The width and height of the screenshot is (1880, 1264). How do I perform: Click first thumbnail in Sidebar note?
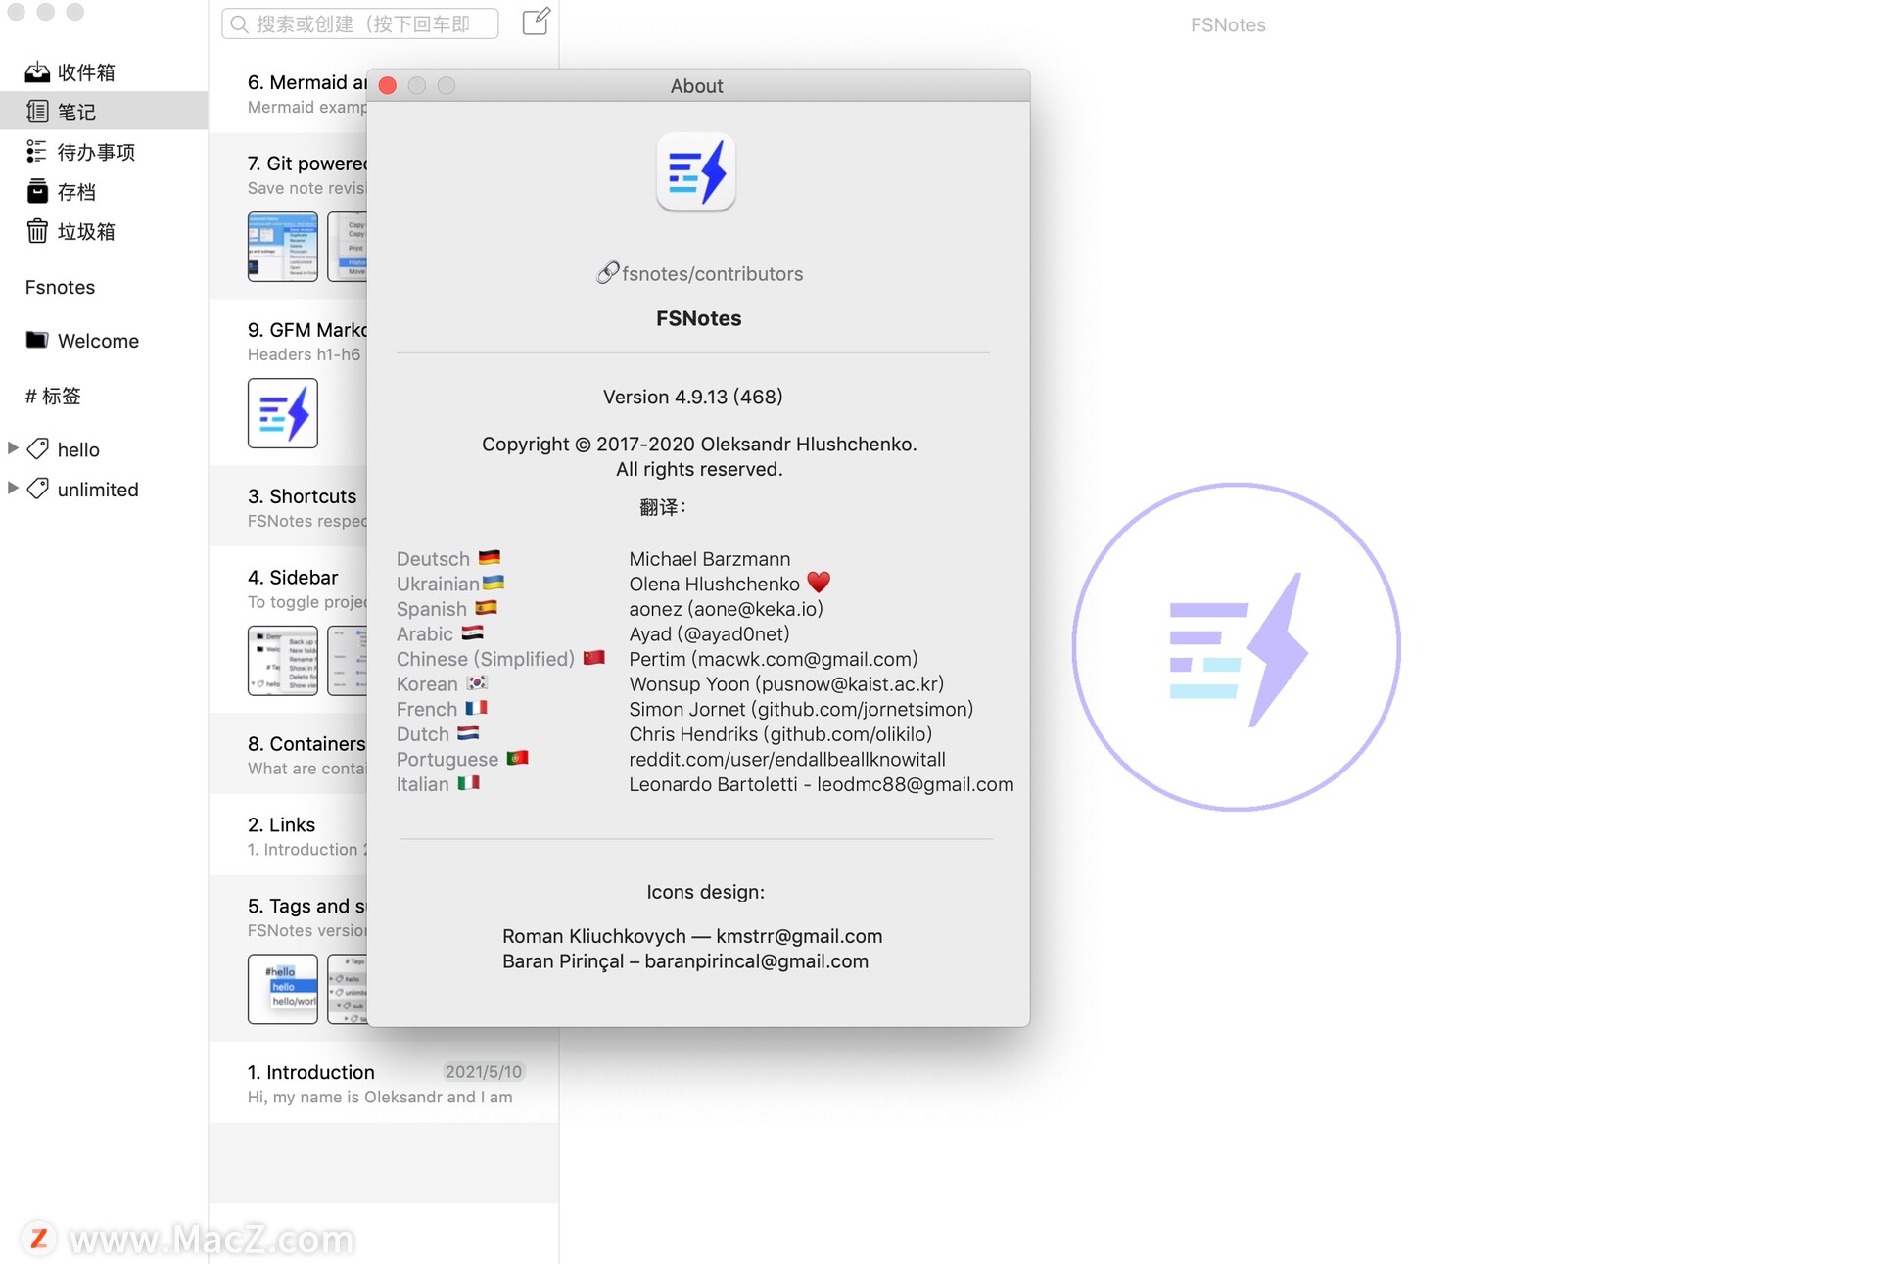(283, 661)
